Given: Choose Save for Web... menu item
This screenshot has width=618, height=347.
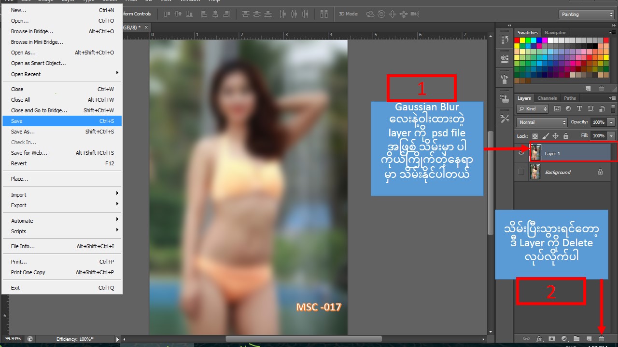Looking at the screenshot, I should click(62, 153).
